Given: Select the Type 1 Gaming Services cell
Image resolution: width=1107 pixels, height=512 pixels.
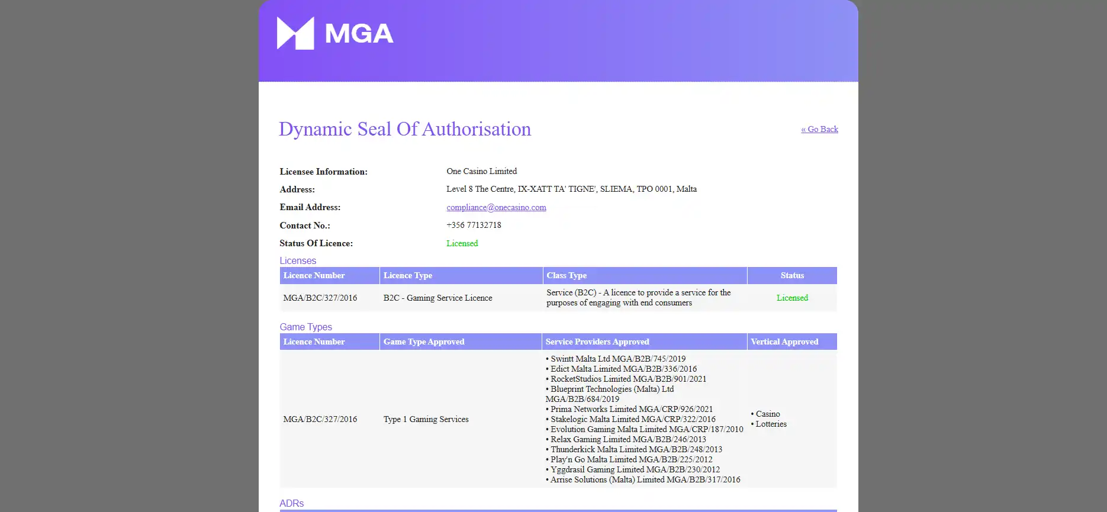Looking at the screenshot, I should point(426,419).
